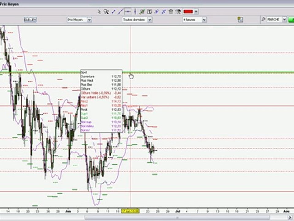Click the green check chart tool icon
294x221 pixels.
click(142, 12)
